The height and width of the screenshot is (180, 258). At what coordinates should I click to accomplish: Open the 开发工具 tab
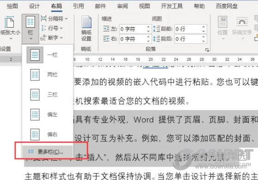coord(172,6)
